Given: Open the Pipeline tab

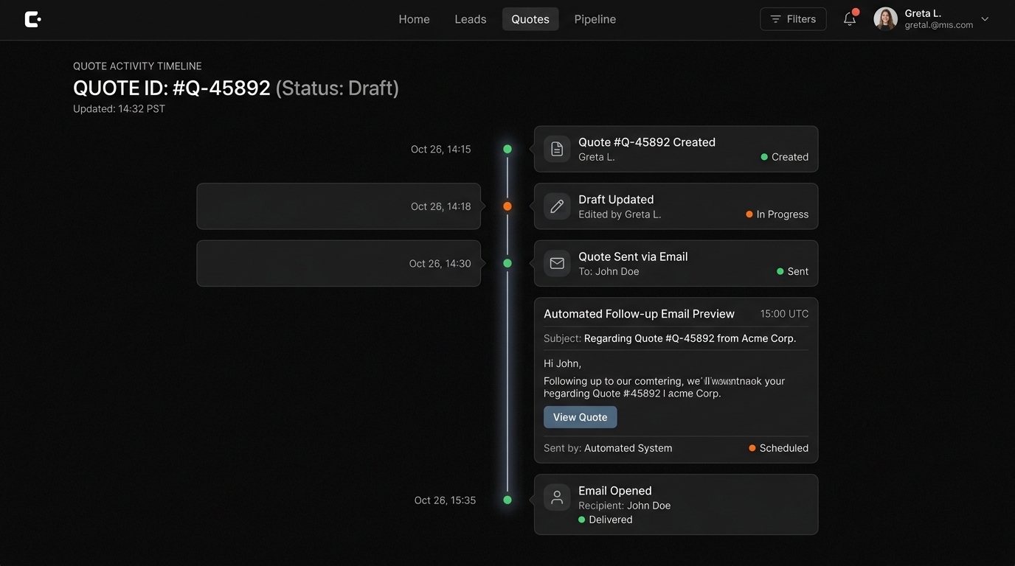Looking at the screenshot, I should (x=595, y=19).
